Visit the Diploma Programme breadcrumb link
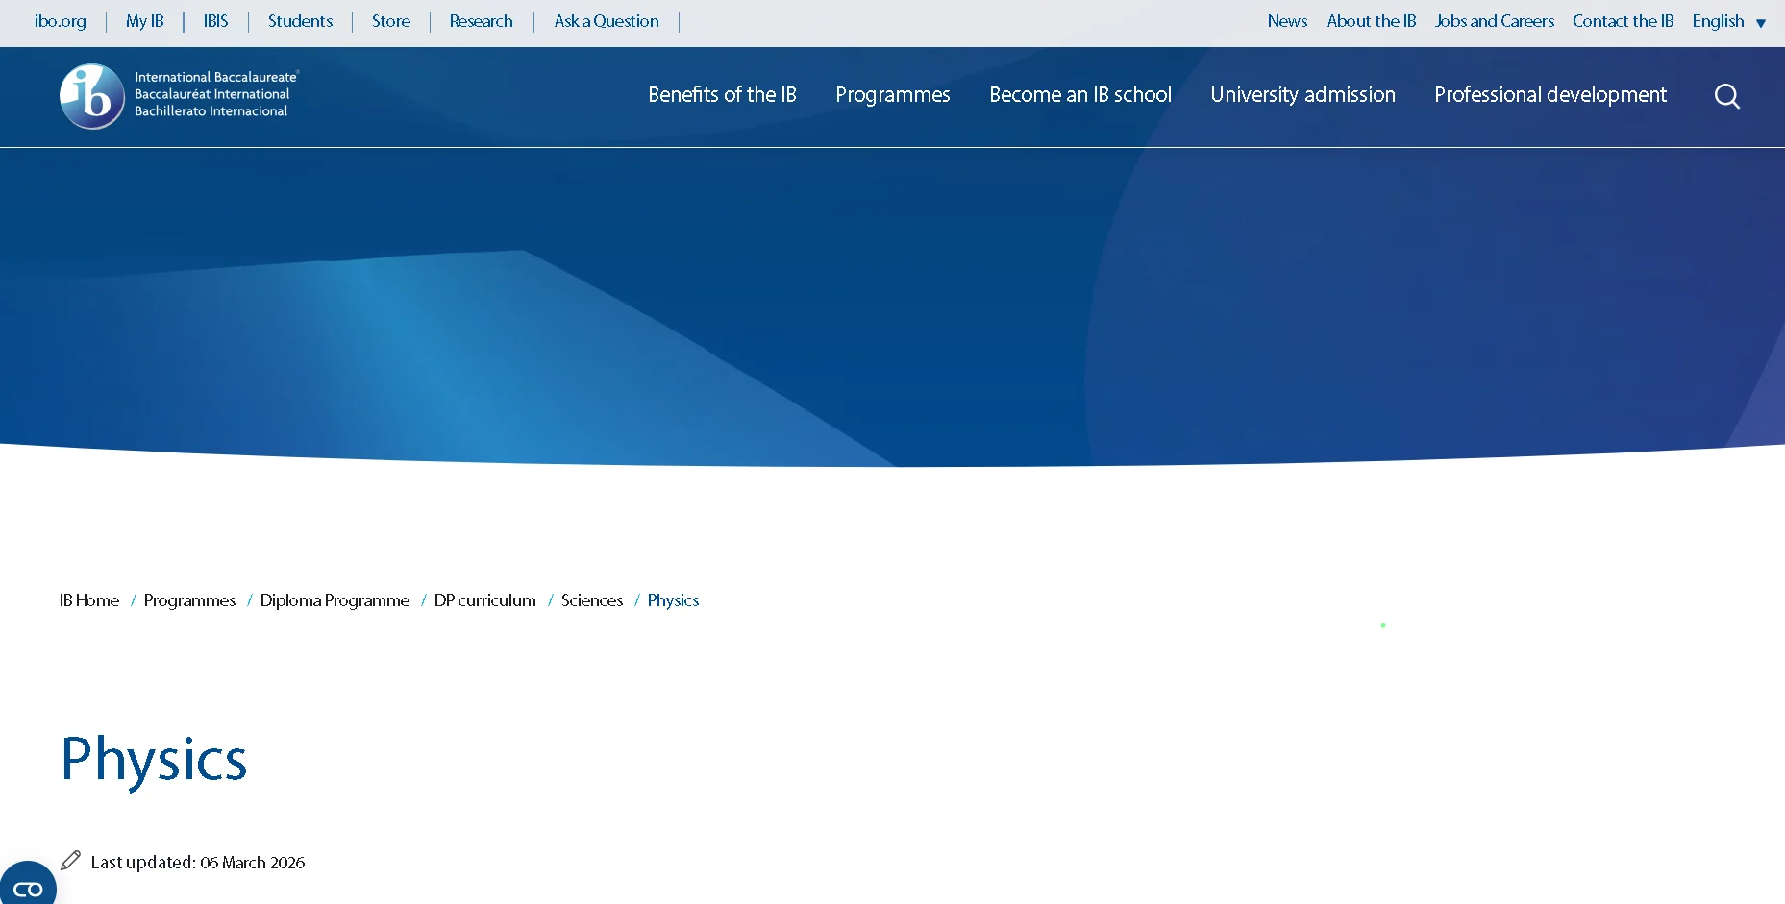The height and width of the screenshot is (904, 1785). pyautogui.click(x=335, y=600)
